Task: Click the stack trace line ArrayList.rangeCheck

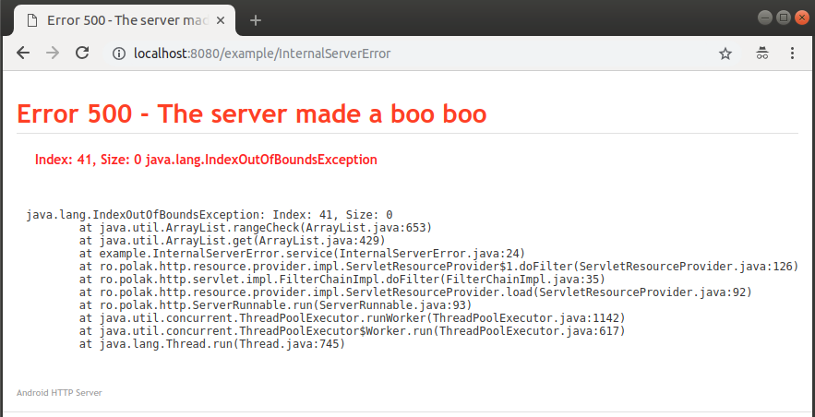Action: (256, 228)
